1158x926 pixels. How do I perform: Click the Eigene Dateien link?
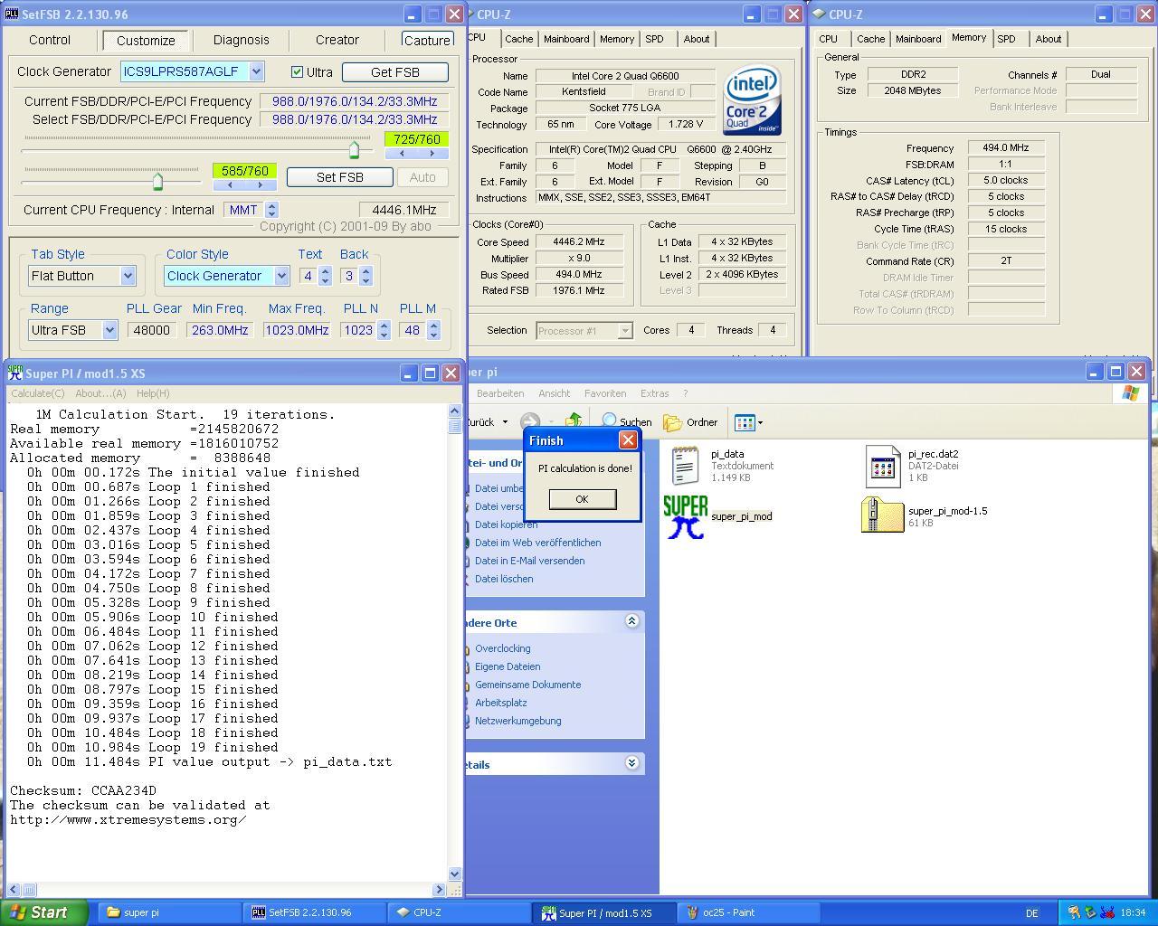508,666
